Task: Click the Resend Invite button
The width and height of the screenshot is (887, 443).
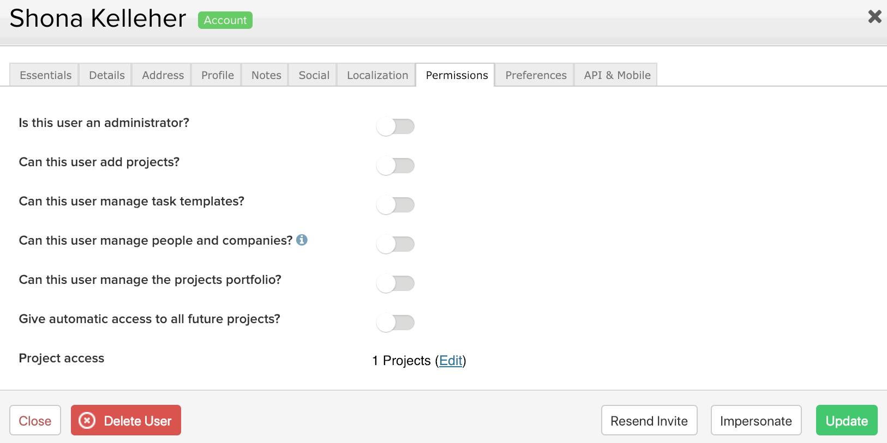Action: pos(649,420)
